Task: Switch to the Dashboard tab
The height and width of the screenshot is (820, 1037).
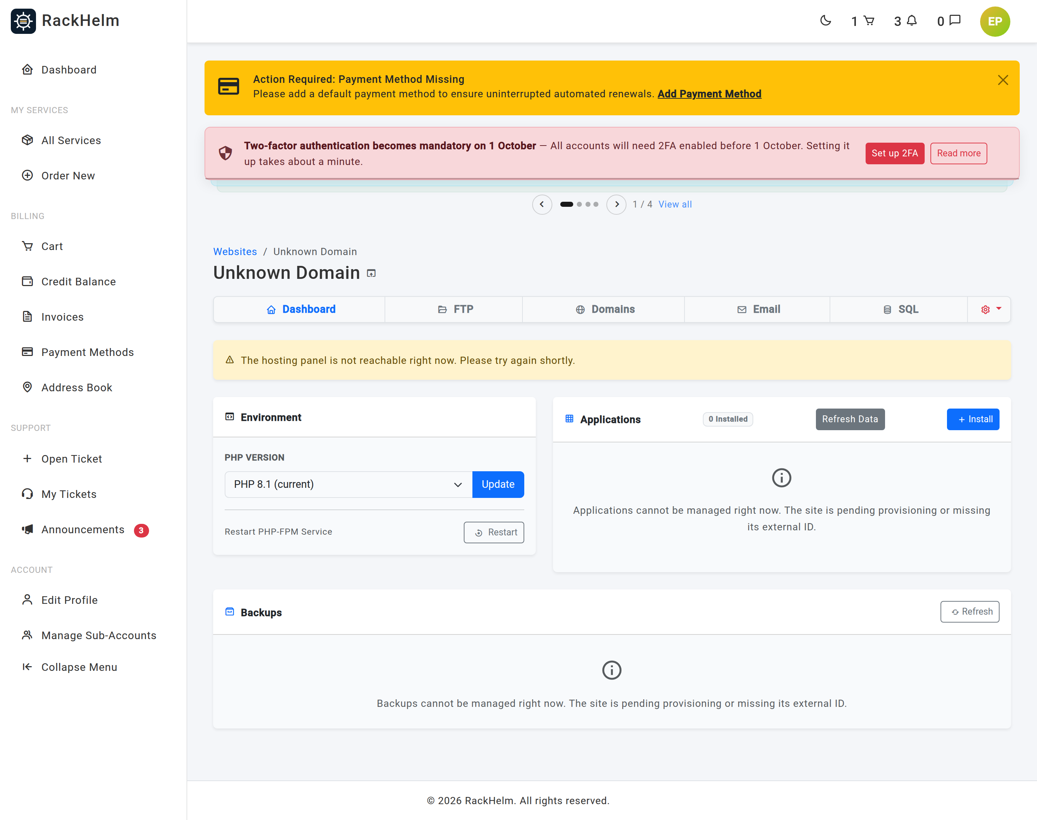Action: point(300,309)
